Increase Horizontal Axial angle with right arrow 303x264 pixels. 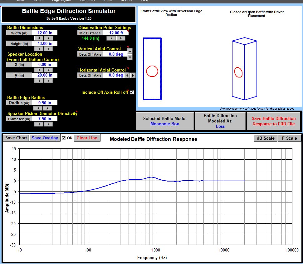pos(133,75)
